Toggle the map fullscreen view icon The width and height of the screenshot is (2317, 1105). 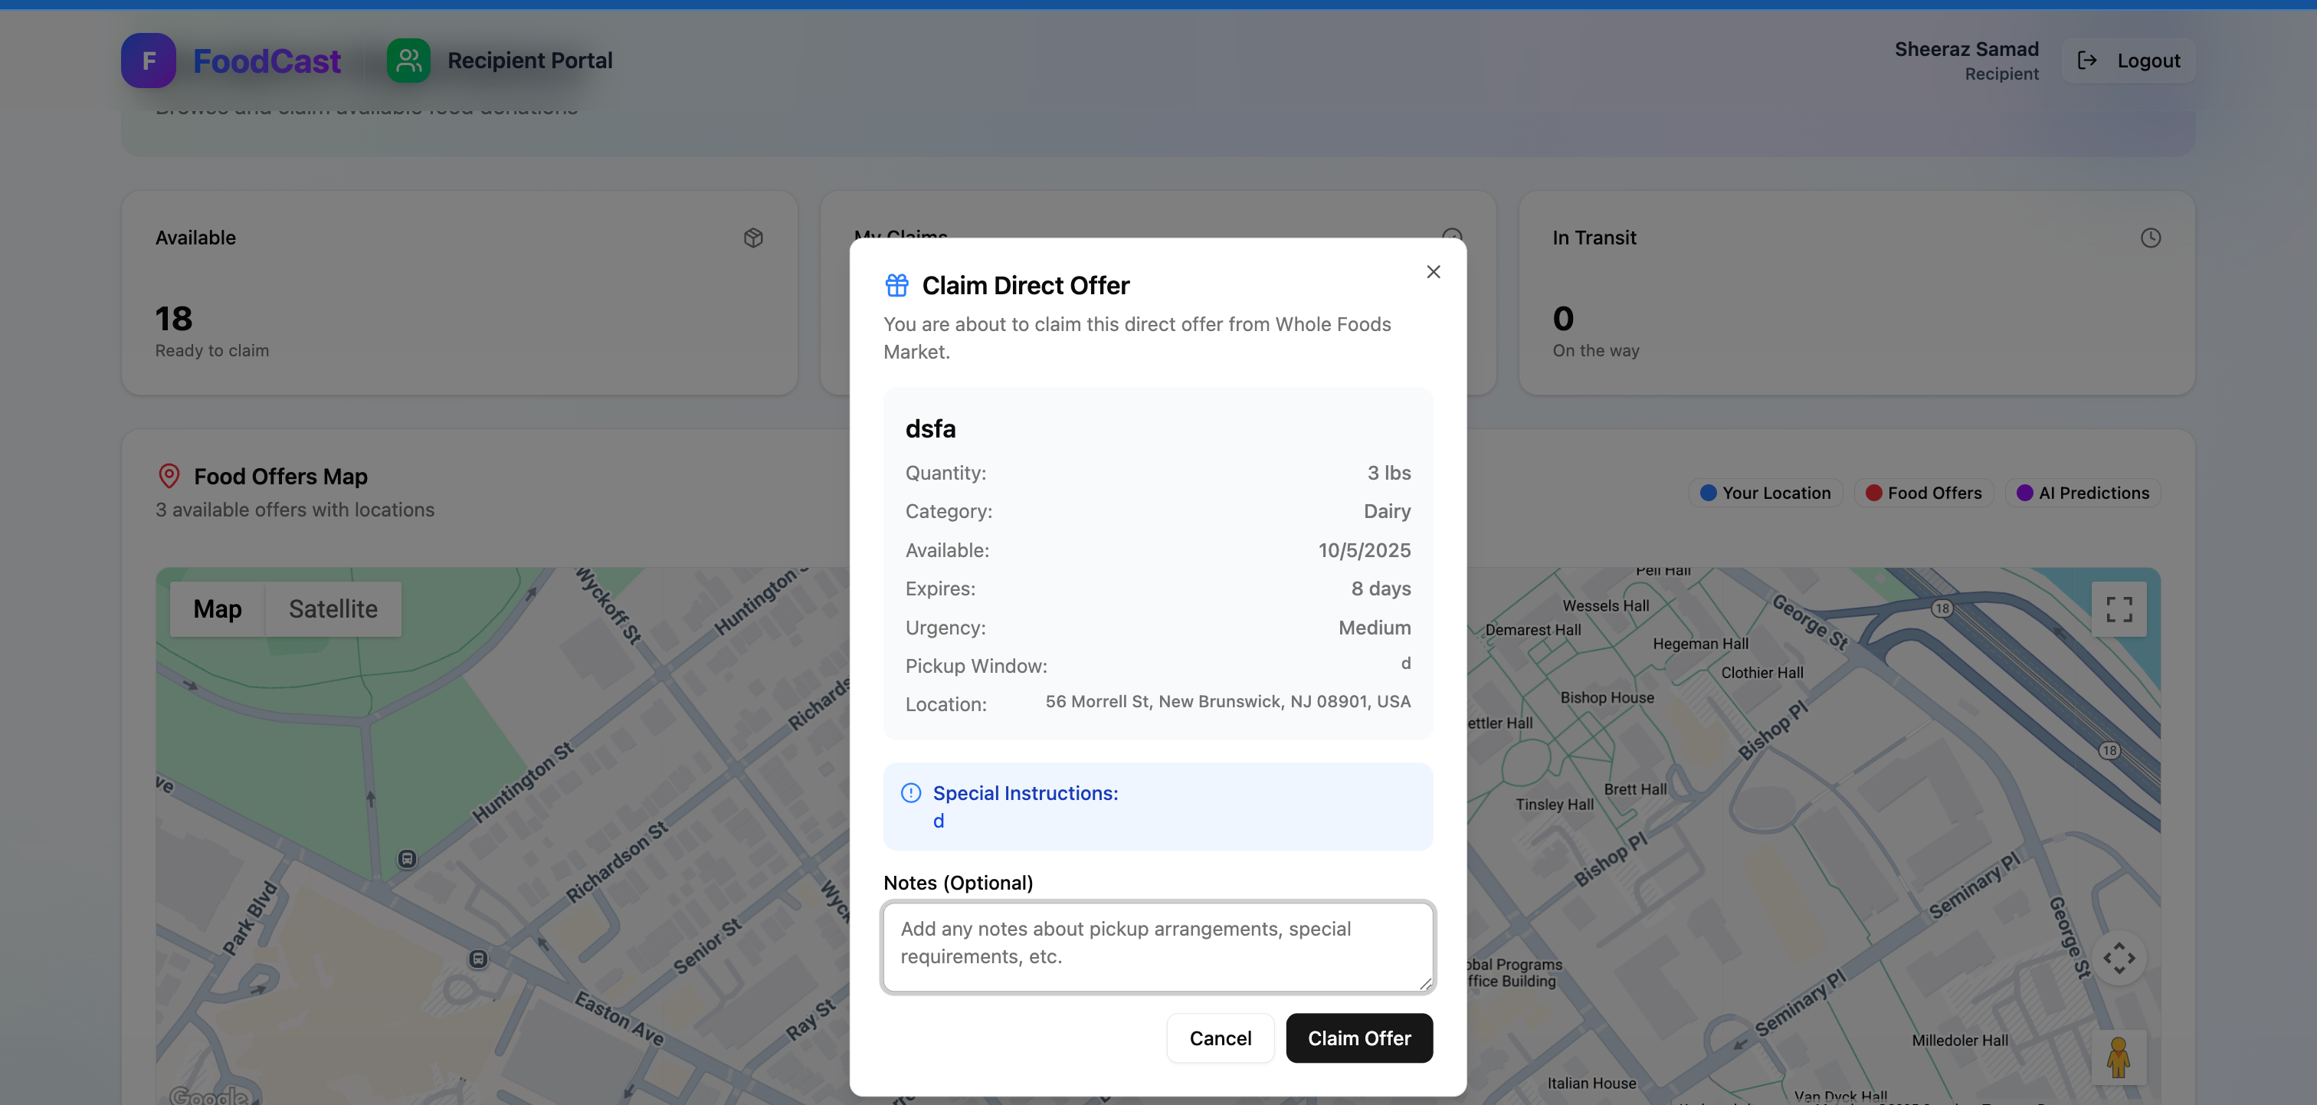2119,609
